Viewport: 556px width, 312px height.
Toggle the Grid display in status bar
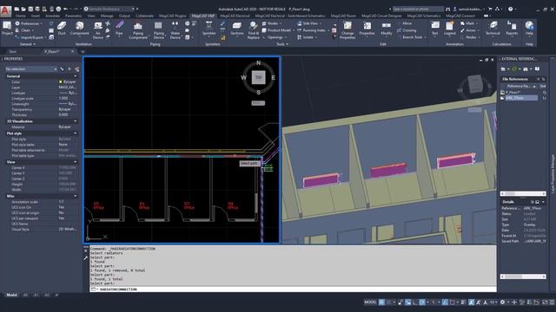point(381,302)
